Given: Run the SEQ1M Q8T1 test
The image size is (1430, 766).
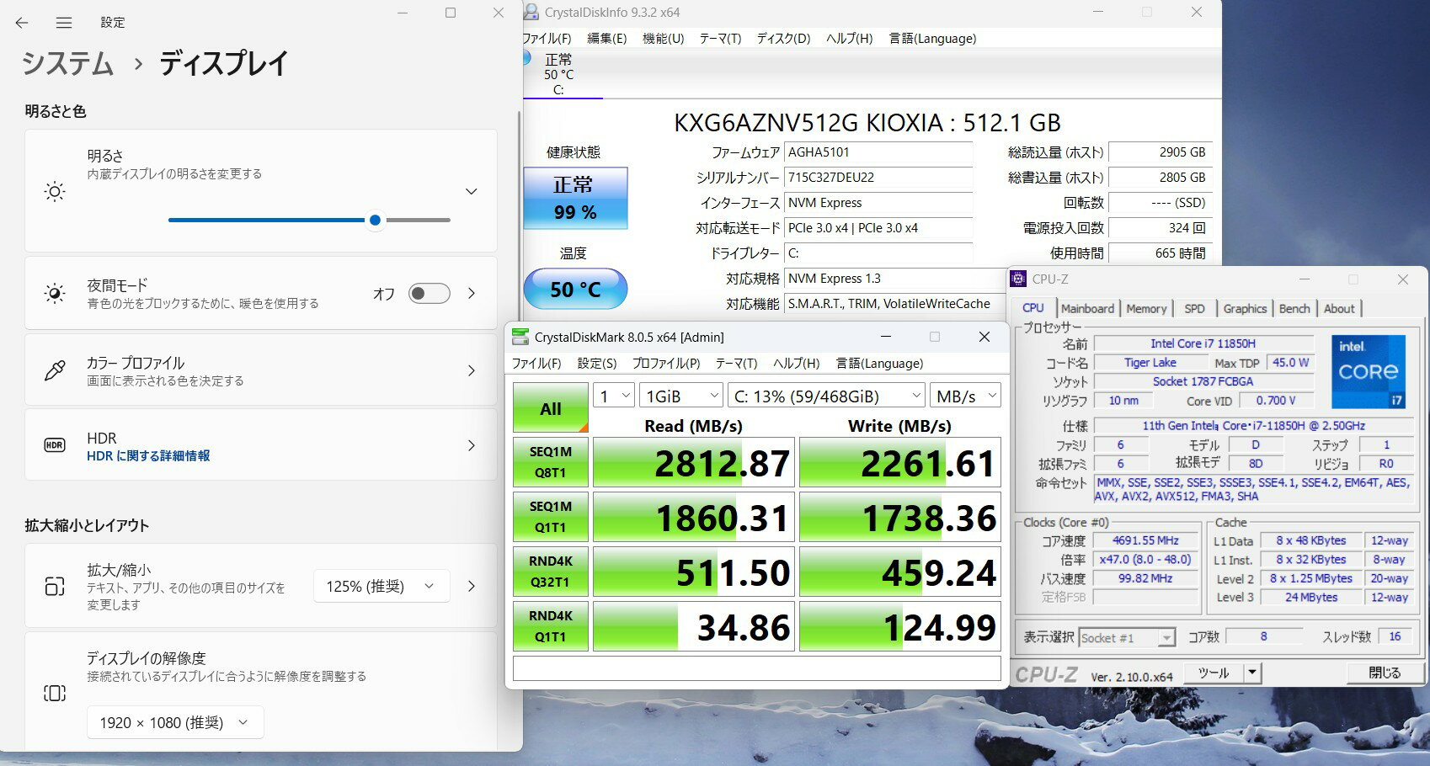Looking at the screenshot, I should 550,462.
